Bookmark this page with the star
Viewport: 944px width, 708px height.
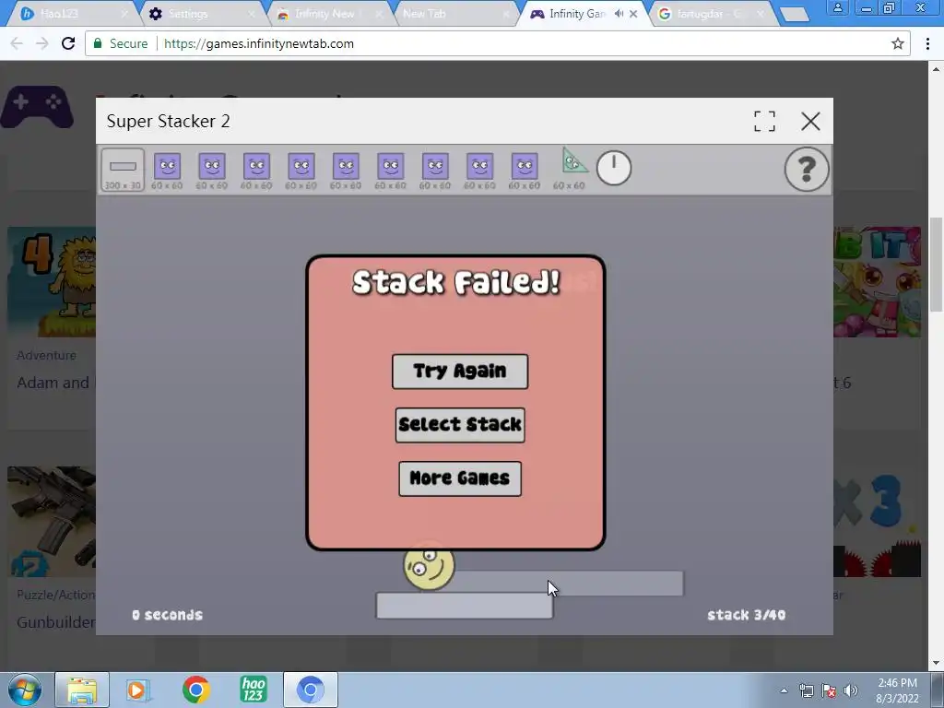click(898, 43)
